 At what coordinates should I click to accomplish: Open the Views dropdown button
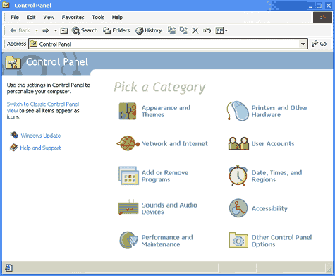click(221, 30)
